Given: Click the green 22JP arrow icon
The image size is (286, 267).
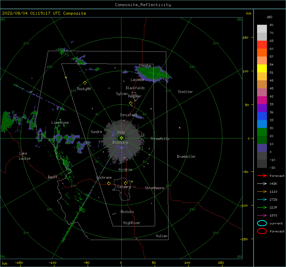Looking at the screenshot, I should click(x=262, y=207).
